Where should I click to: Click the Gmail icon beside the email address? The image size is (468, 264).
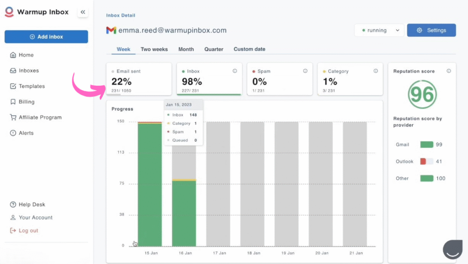(x=111, y=31)
